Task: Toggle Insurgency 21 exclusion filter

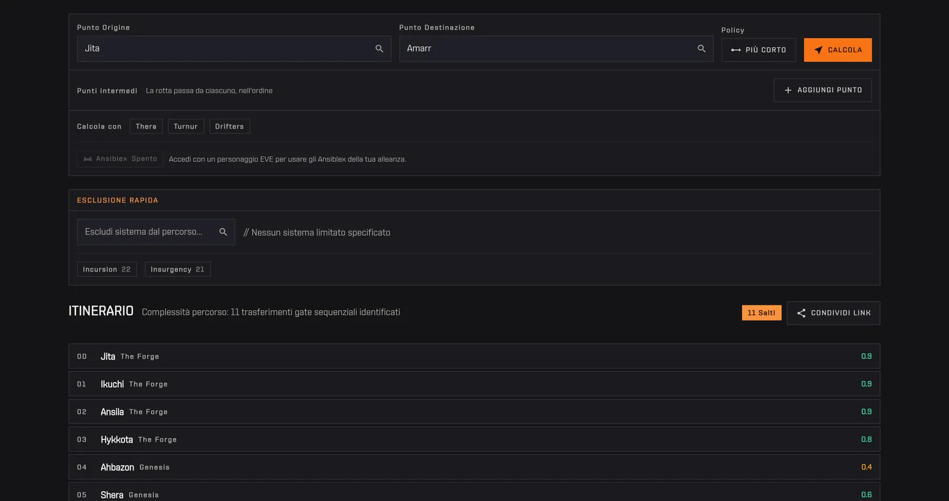Action: [177, 269]
